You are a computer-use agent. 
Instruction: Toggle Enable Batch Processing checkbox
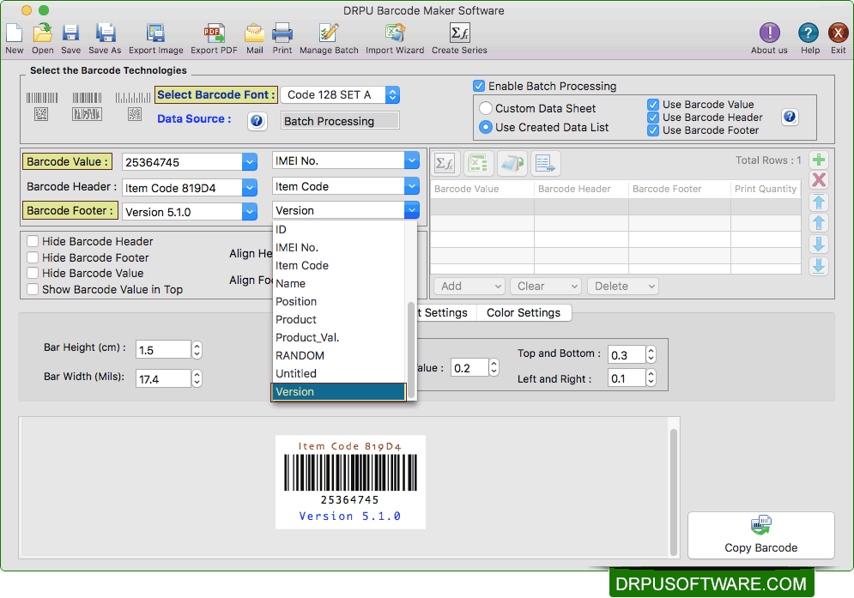pos(479,86)
